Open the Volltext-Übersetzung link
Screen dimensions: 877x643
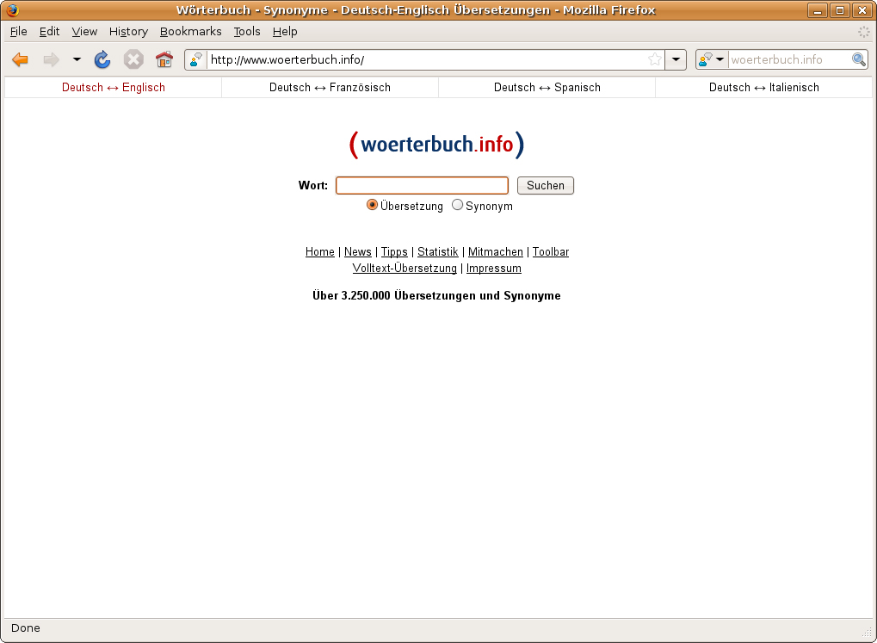pos(405,268)
